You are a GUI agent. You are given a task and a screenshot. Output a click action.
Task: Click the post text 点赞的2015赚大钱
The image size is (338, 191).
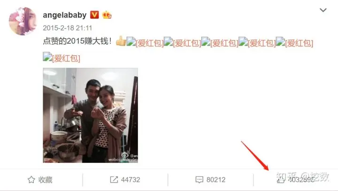pyautogui.click(x=77, y=41)
